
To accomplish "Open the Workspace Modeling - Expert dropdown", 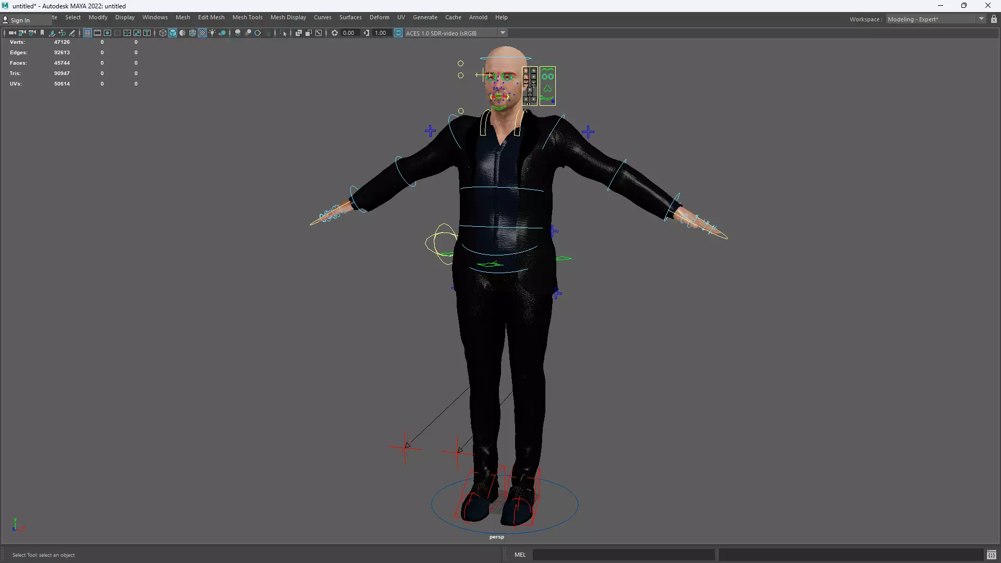I will pyautogui.click(x=936, y=19).
